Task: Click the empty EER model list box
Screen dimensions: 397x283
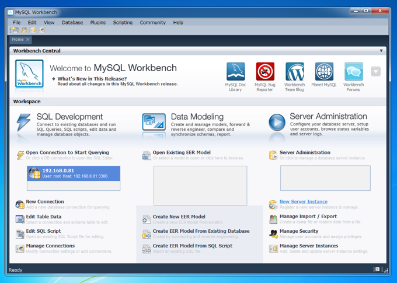Action: point(200,186)
